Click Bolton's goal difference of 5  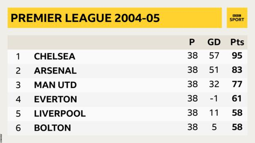pyautogui.click(x=214, y=127)
